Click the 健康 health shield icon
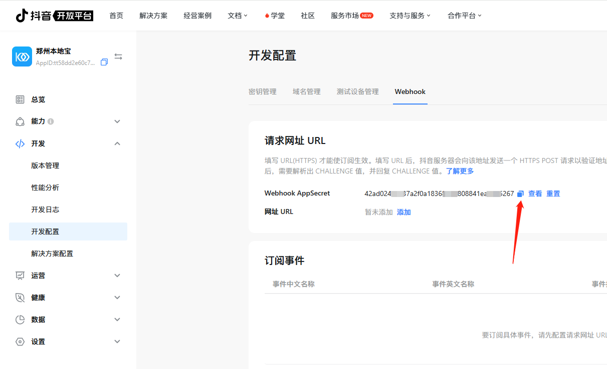The width and height of the screenshot is (607, 369). [20, 297]
